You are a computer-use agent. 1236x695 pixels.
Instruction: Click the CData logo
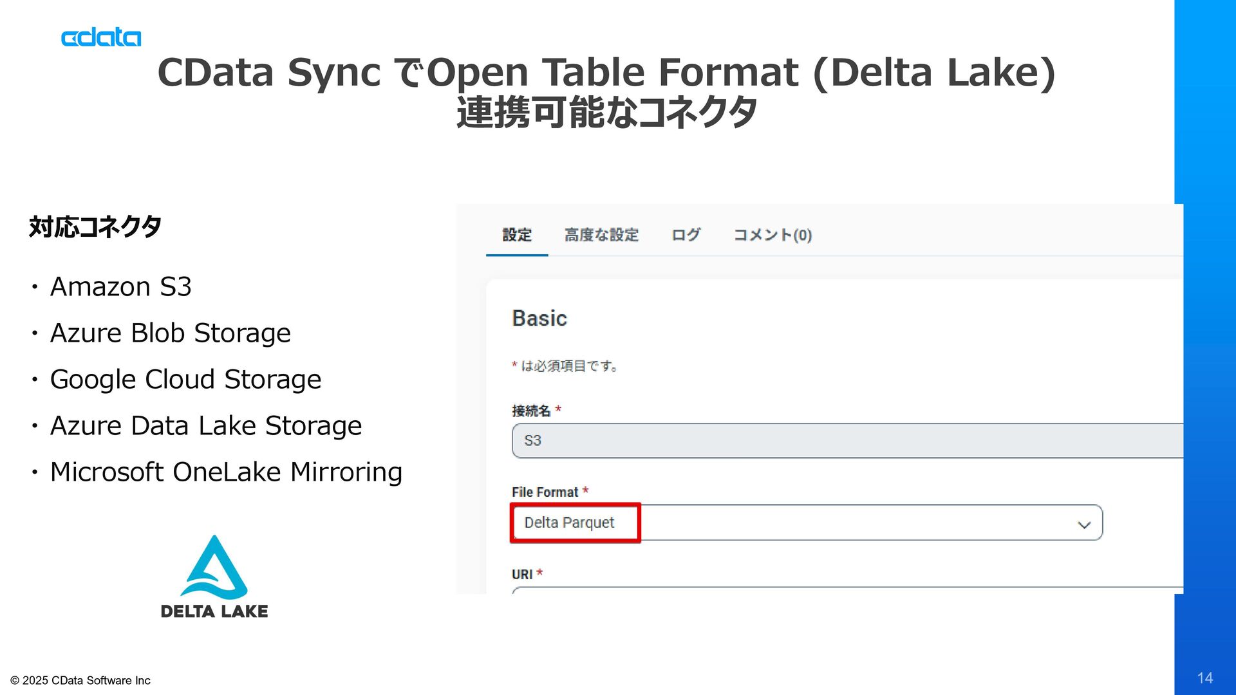pos(101,38)
